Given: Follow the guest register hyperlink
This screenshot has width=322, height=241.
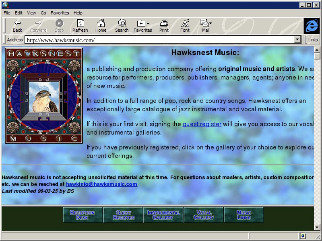Looking at the screenshot, I should point(202,124).
